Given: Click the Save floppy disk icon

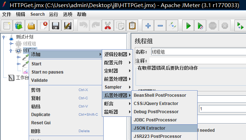Looking at the screenshot, I should click(55, 26).
